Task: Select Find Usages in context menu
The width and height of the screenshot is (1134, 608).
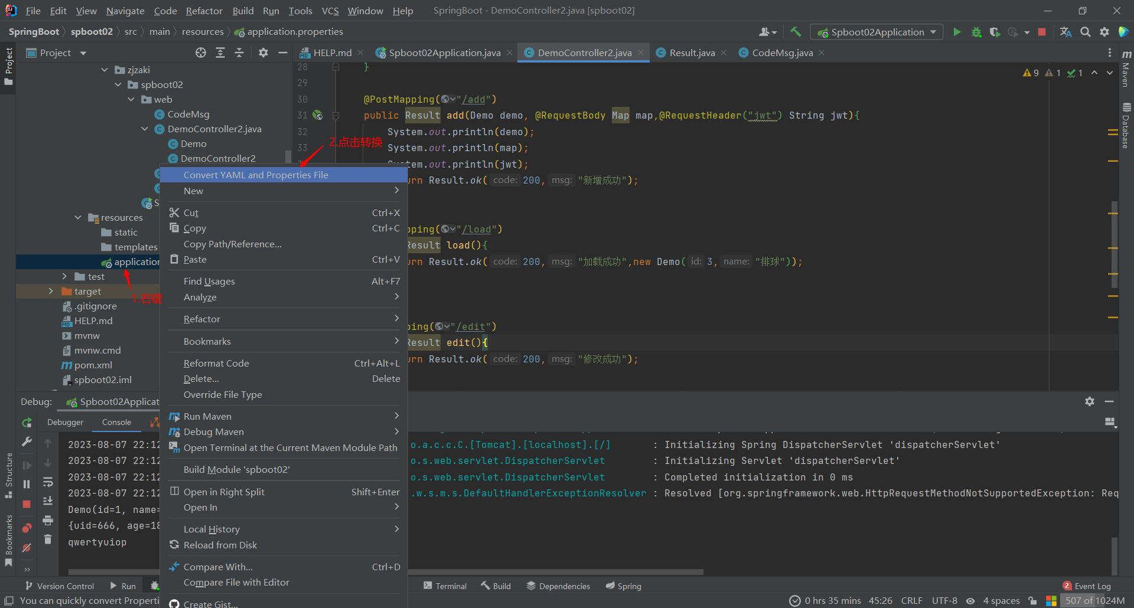Action: pos(283,281)
